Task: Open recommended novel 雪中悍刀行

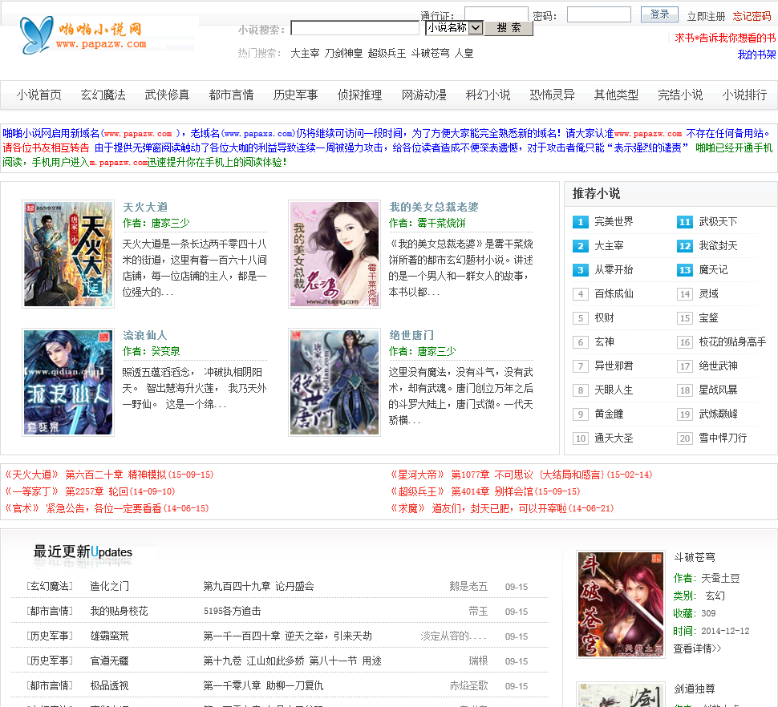Action: click(x=723, y=438)
